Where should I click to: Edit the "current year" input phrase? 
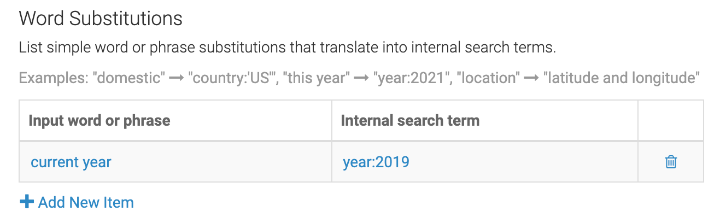point(71,162)
